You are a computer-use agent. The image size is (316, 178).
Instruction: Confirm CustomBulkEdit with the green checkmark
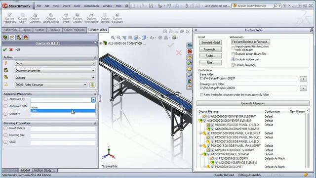5,49
